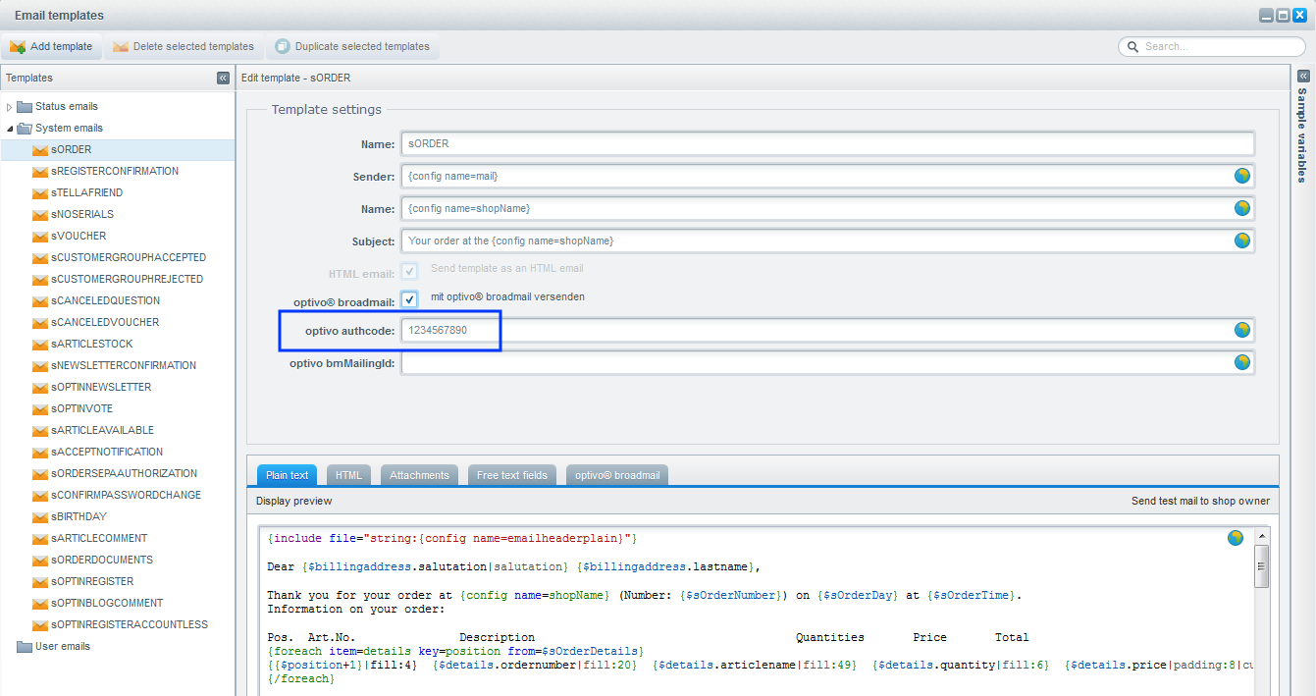The image size is (1316, 696).
Task: Switch to the Plain text tab
Action: point(288,475)
